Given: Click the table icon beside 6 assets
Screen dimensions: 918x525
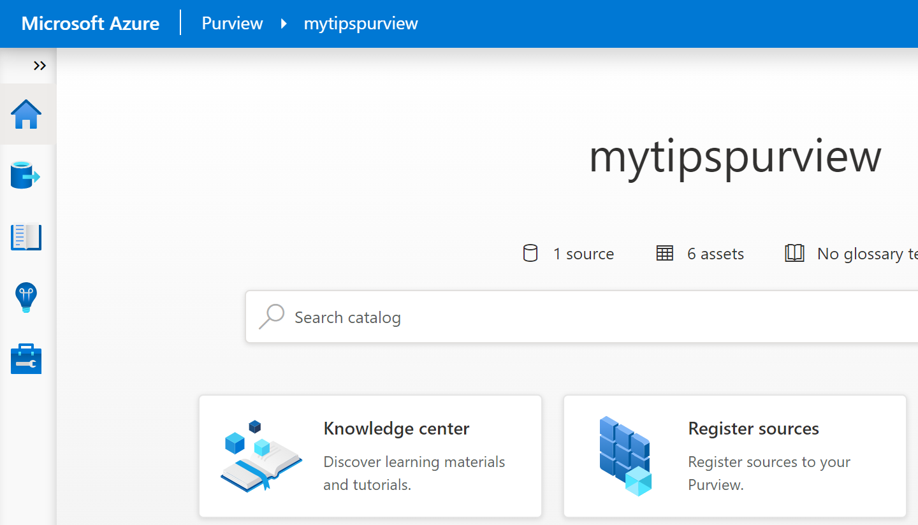Looking at the screenshot, I should click(665, 254).
